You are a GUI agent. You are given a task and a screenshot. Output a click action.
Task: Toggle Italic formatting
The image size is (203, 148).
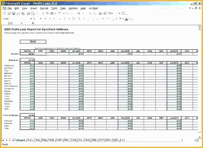point(50,19)
